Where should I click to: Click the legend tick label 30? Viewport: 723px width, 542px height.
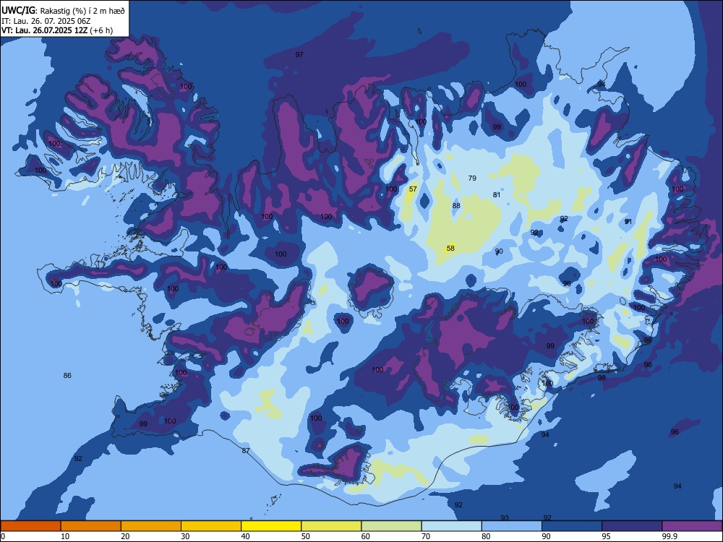[x=185, y=536]
